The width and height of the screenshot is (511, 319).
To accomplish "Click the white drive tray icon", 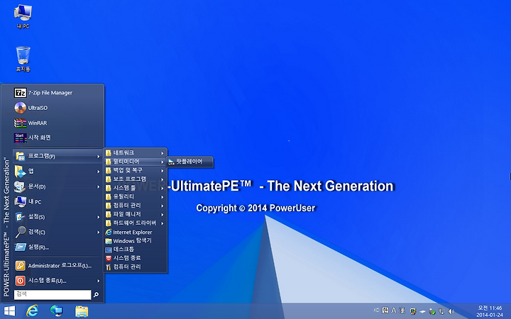I will [x=423, y=312].
